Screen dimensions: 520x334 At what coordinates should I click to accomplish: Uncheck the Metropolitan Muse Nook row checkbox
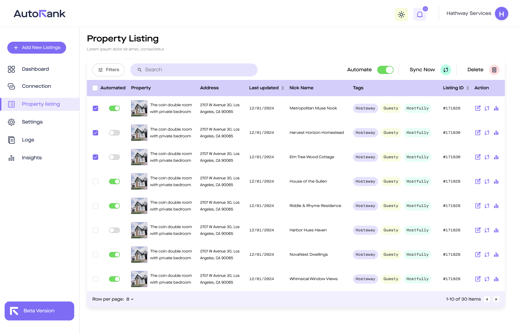(x=95, y=108)
